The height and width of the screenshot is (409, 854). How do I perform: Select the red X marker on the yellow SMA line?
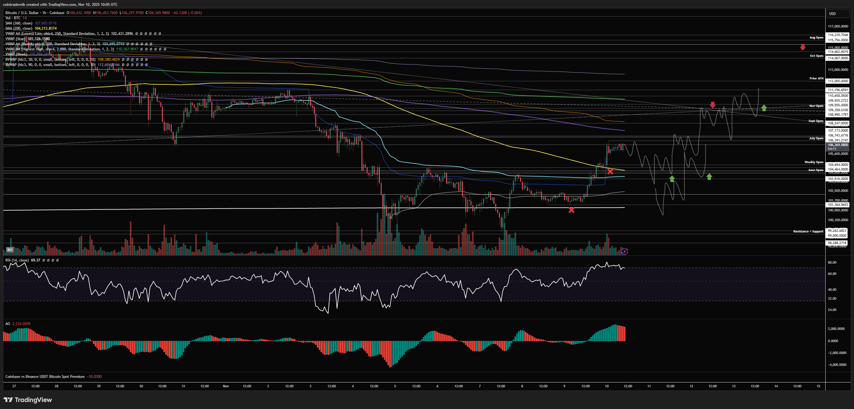610,171
